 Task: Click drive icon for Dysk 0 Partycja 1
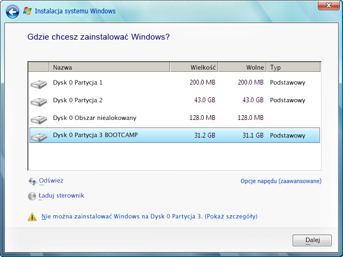tap(39, 84)
